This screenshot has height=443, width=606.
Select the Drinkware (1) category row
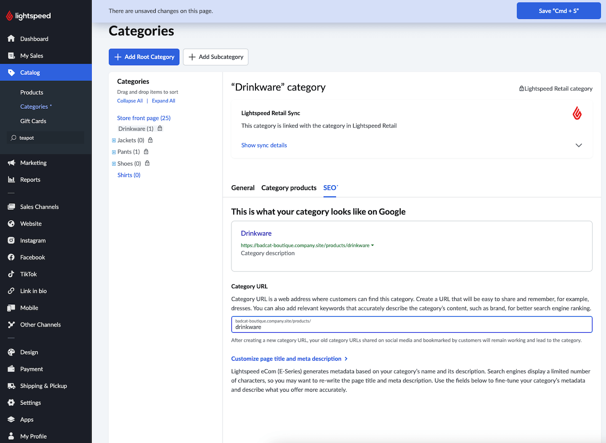pos(136,129)
